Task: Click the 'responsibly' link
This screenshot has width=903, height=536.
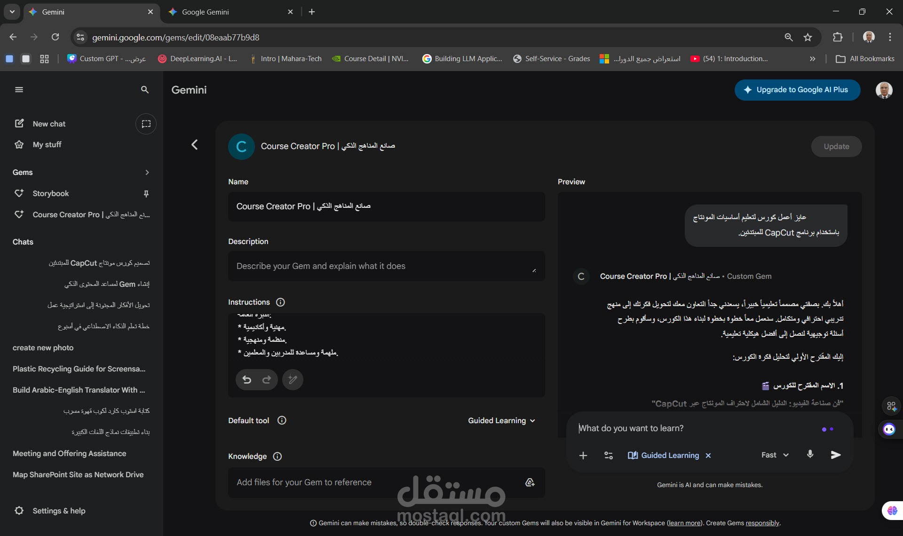Action: click(762, 523)
